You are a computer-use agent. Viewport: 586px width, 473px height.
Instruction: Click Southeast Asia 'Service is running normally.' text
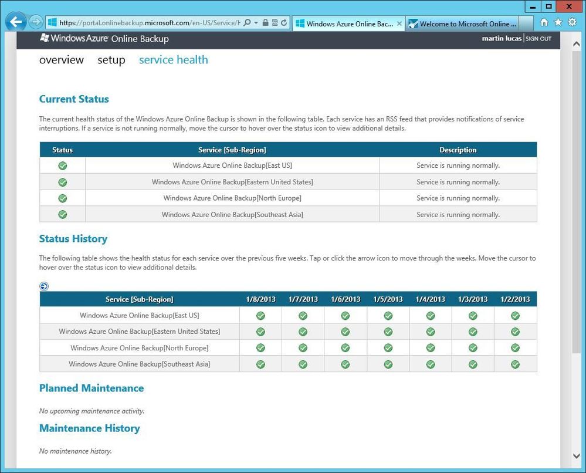coord(458,215)
